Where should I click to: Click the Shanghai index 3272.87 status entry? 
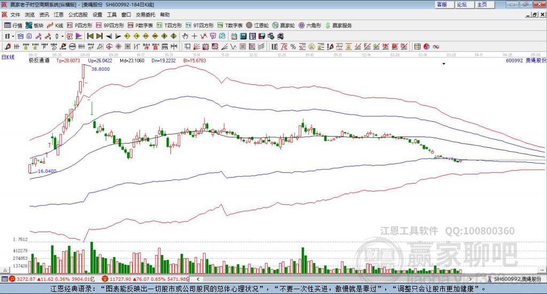pos(52,279)
